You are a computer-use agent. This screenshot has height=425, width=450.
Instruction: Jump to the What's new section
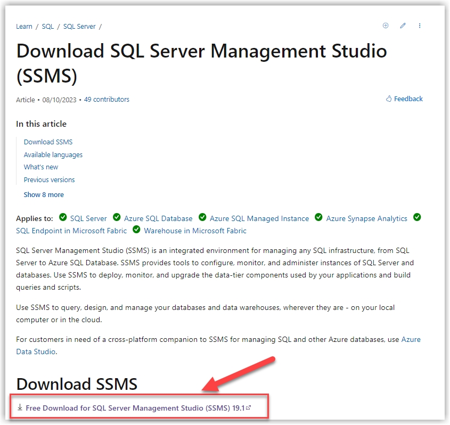(x=41, y=167)
